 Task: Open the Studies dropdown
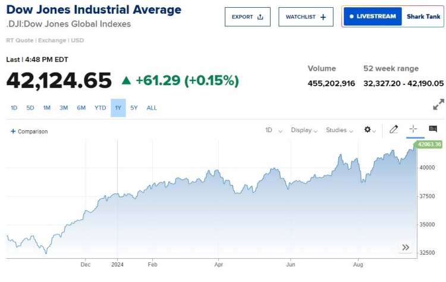pyautogui.click(x=340, y=130)
